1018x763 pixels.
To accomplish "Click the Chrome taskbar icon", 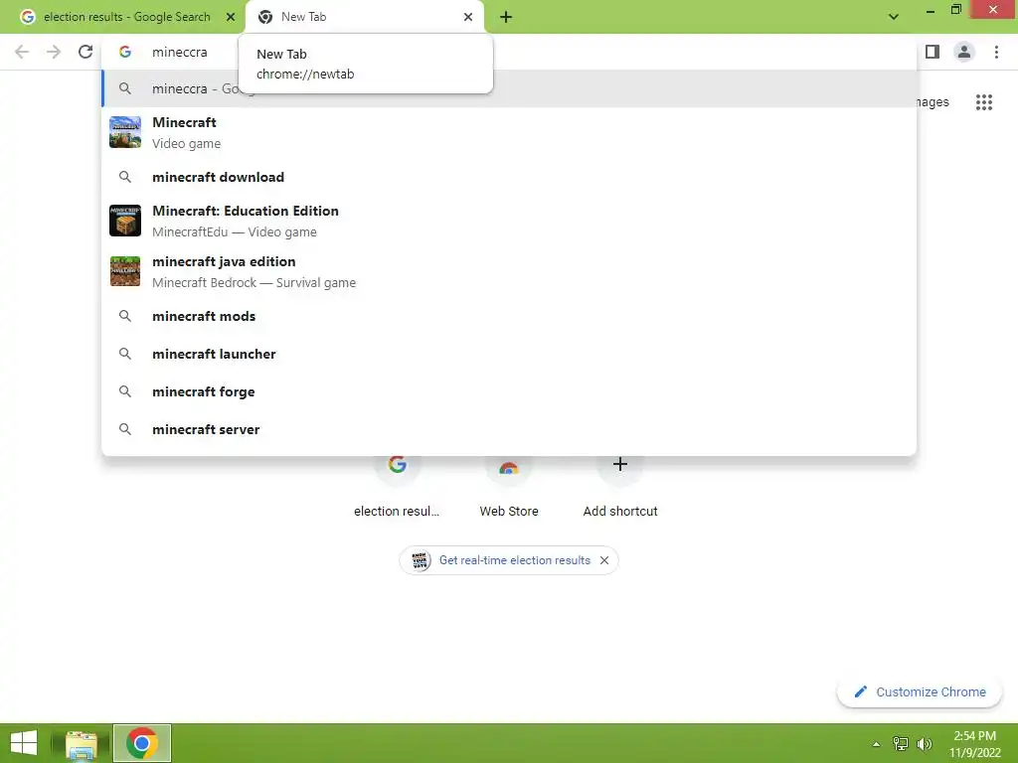I will point(142,743).
